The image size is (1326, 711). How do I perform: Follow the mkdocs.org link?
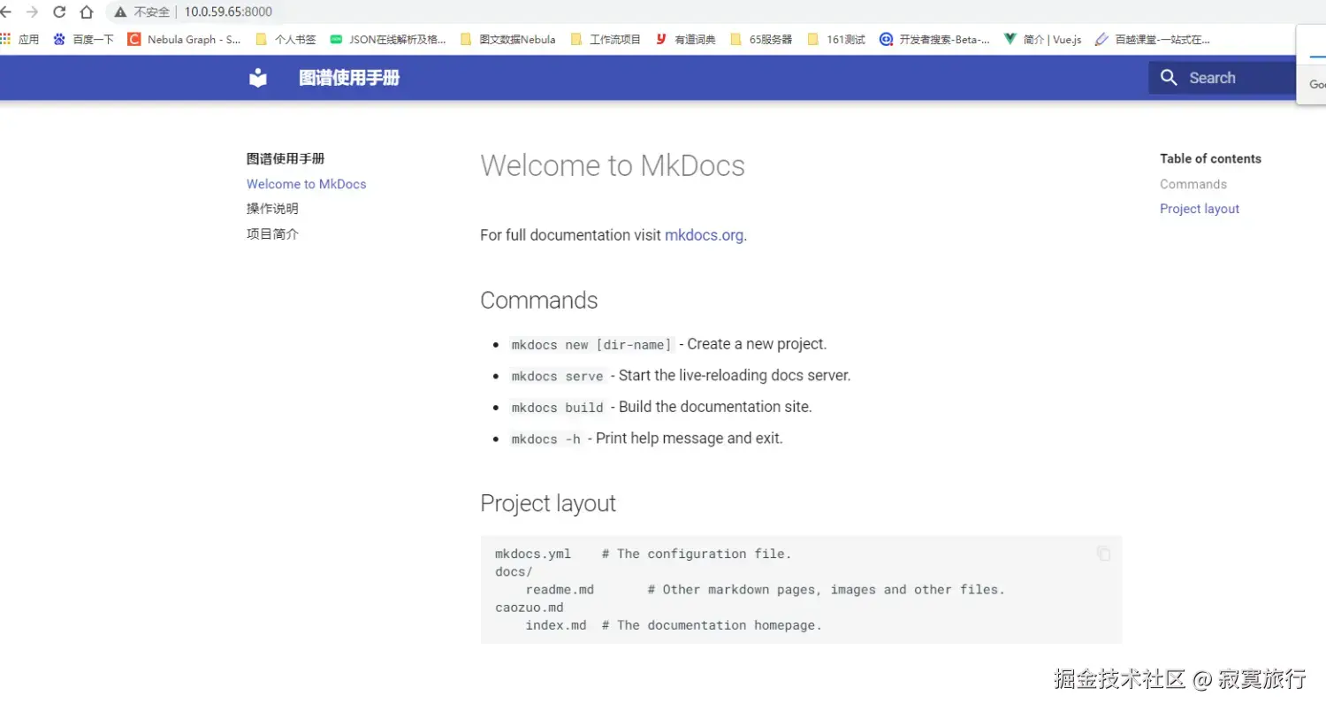point(704,235)
